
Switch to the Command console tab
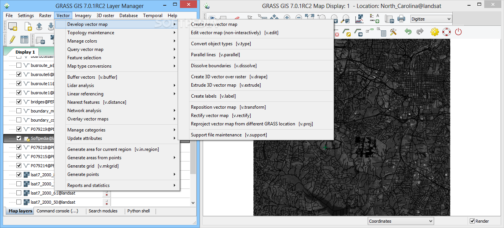(x=57, y=211)
